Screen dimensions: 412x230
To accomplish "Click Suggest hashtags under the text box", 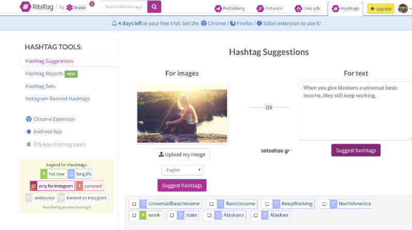I will coord(355,150).
